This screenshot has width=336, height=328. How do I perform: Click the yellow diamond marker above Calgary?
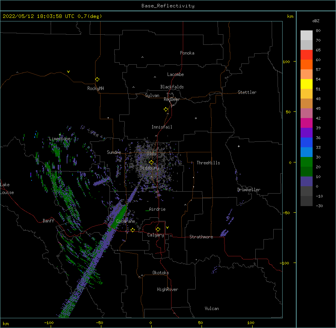pos(158,229)
